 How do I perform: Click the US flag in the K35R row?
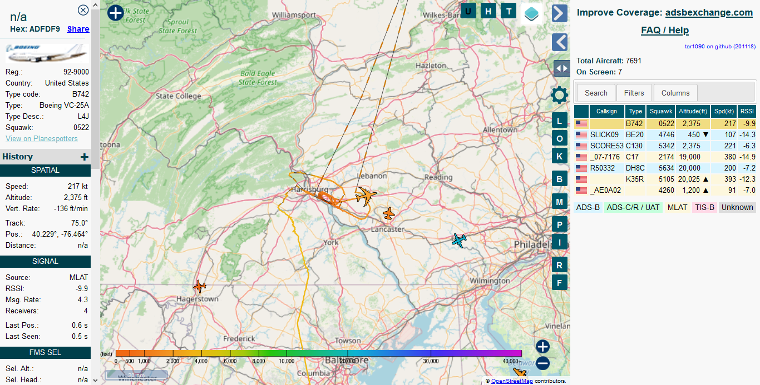581,179
